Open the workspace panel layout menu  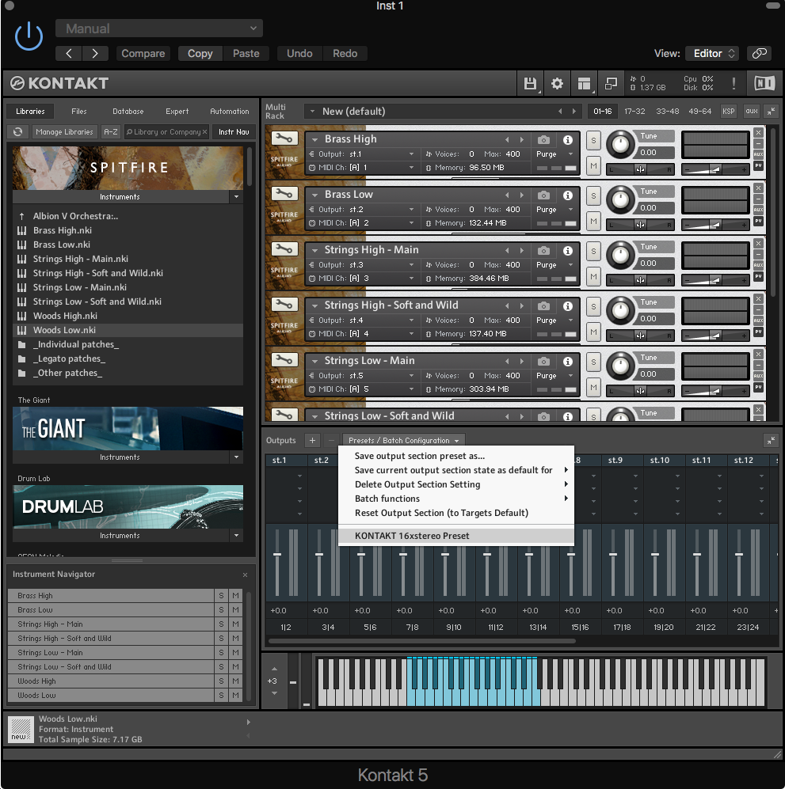point(584,84)
